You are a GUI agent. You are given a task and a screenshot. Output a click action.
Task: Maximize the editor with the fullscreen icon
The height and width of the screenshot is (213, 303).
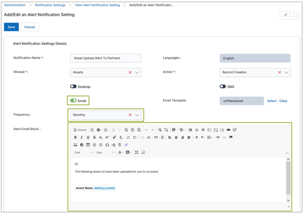[137, 153]
